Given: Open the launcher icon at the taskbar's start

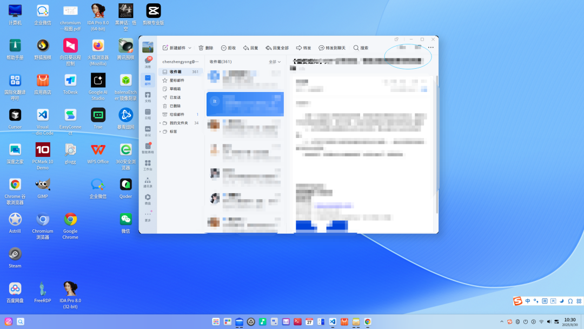Looking at the screenshot, I should 9,321.
